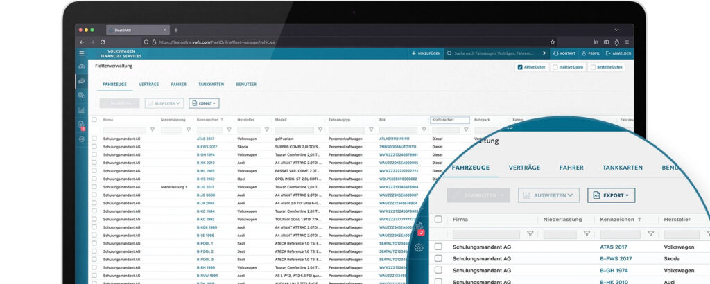Open the dashboard speedometer sidebar icon

[x=82, y=66]
